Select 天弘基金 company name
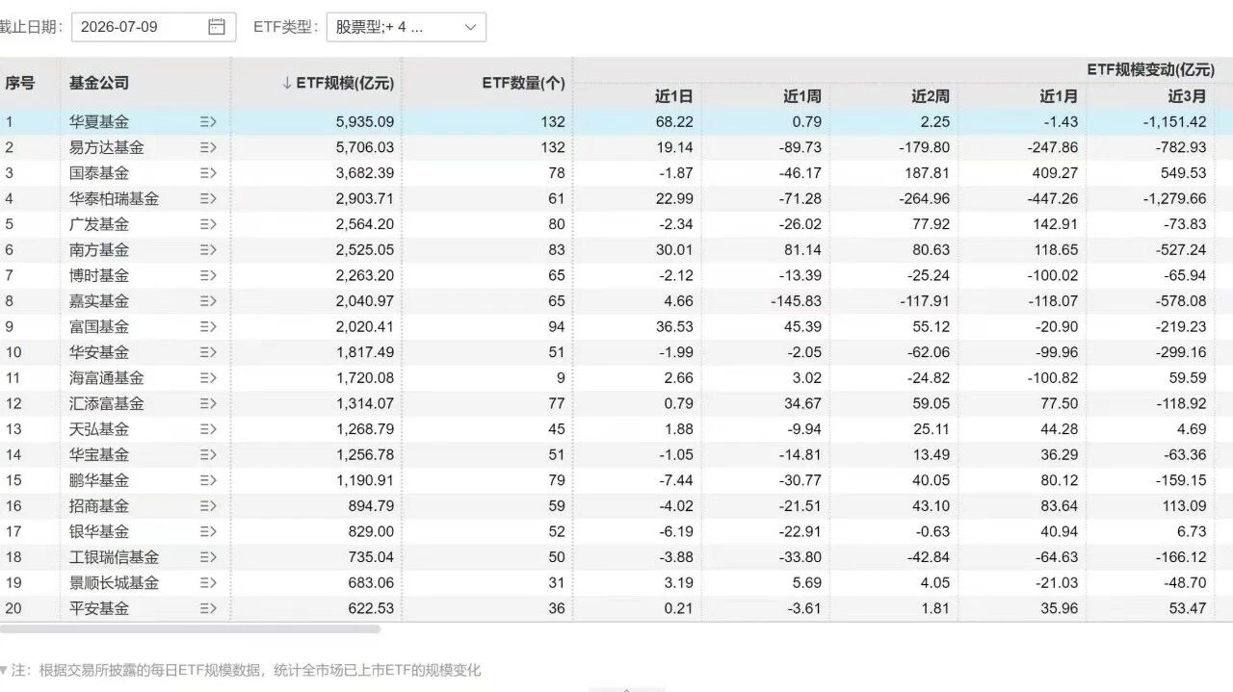Image resolution: width=1233 pixels, height=692 pixels. click(x=98, y=429)
